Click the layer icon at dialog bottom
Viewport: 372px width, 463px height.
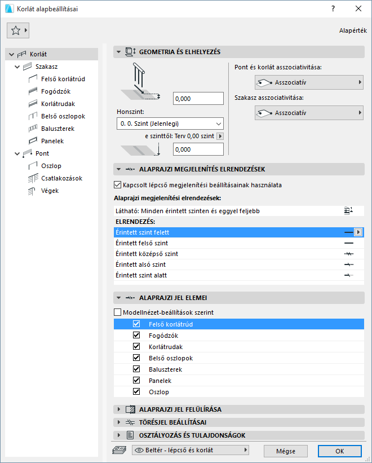pyautogui.click(x=119, y=450)
